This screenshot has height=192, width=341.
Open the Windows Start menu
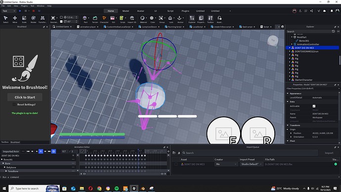pos(4,189)
